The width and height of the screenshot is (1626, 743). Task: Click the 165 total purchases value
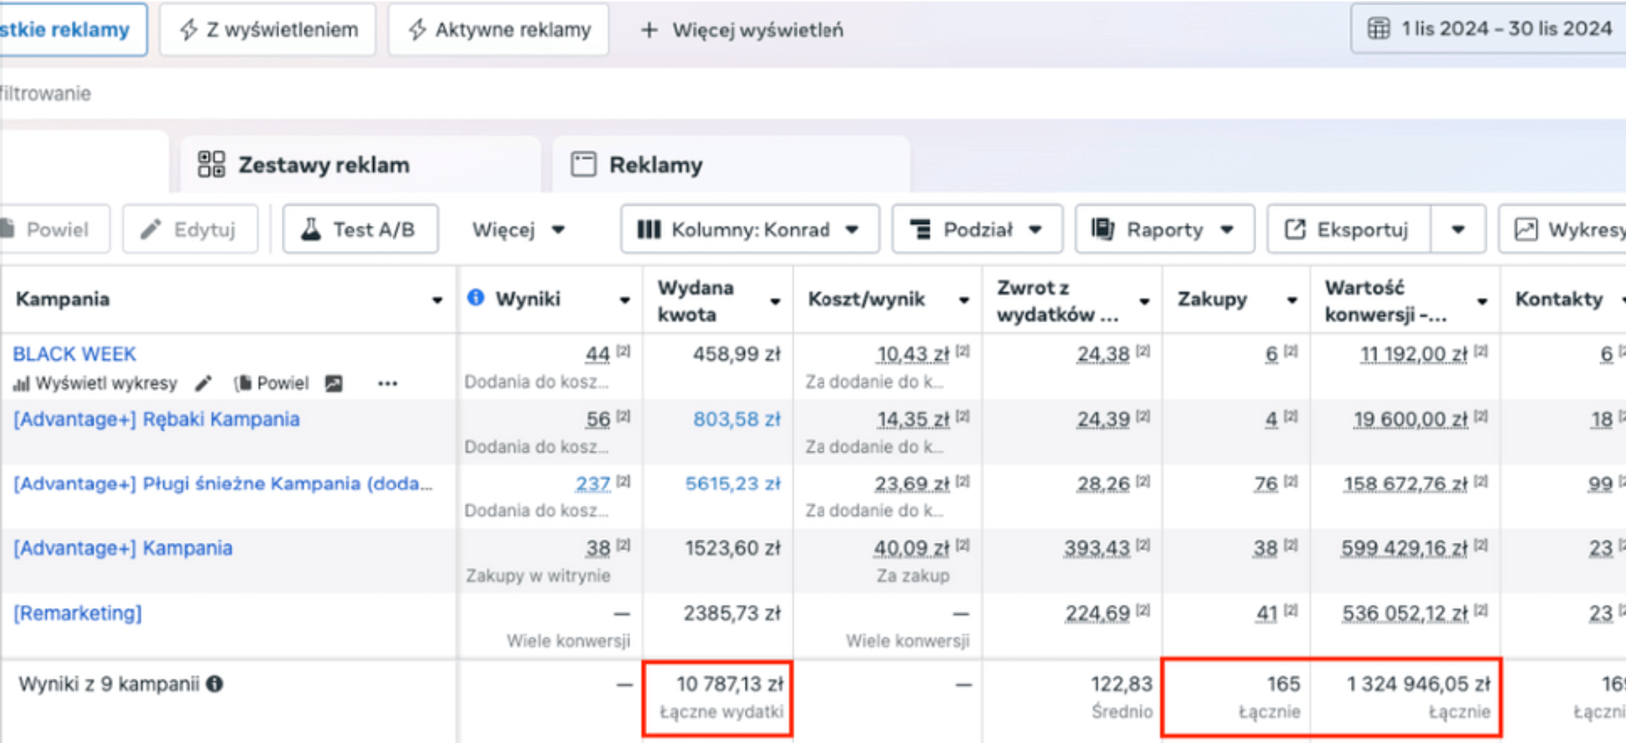pos(1283,683)
